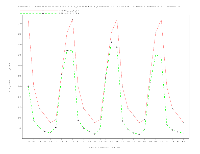Click the red solid legend line sample

(39, 11)
